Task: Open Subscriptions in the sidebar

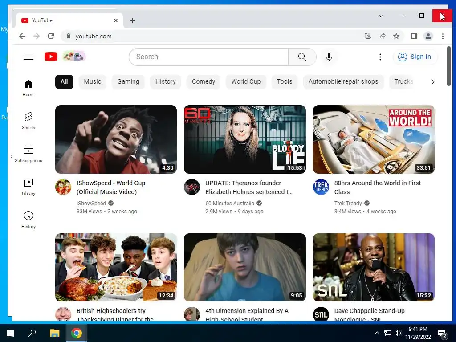Action: point(28,154)
